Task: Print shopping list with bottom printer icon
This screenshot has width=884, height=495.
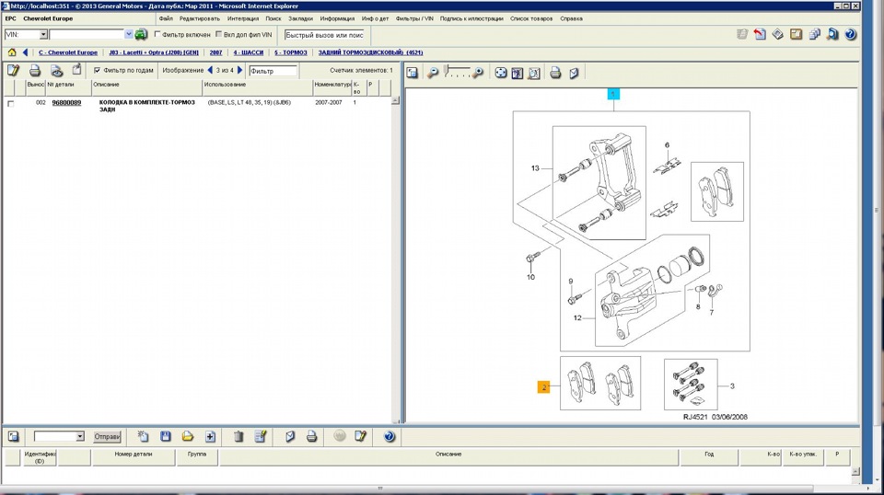Action: click(x=312, y=436)
